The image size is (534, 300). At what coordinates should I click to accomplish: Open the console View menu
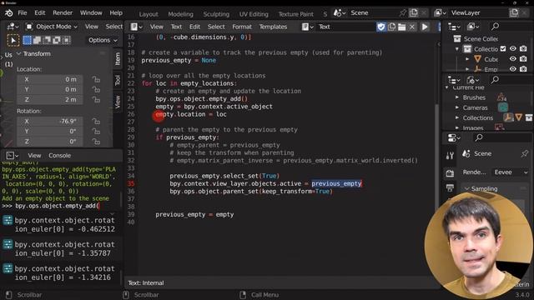pyautogui.click(x=34, y=156)
